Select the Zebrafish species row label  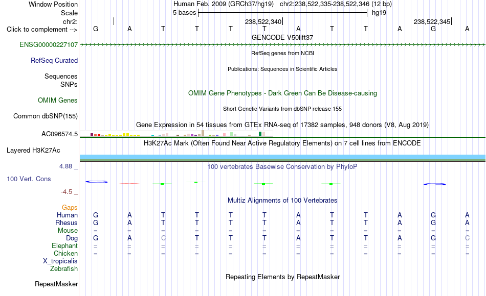[64, 269]
